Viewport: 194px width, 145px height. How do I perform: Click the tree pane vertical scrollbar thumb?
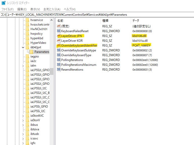[51, 72]
